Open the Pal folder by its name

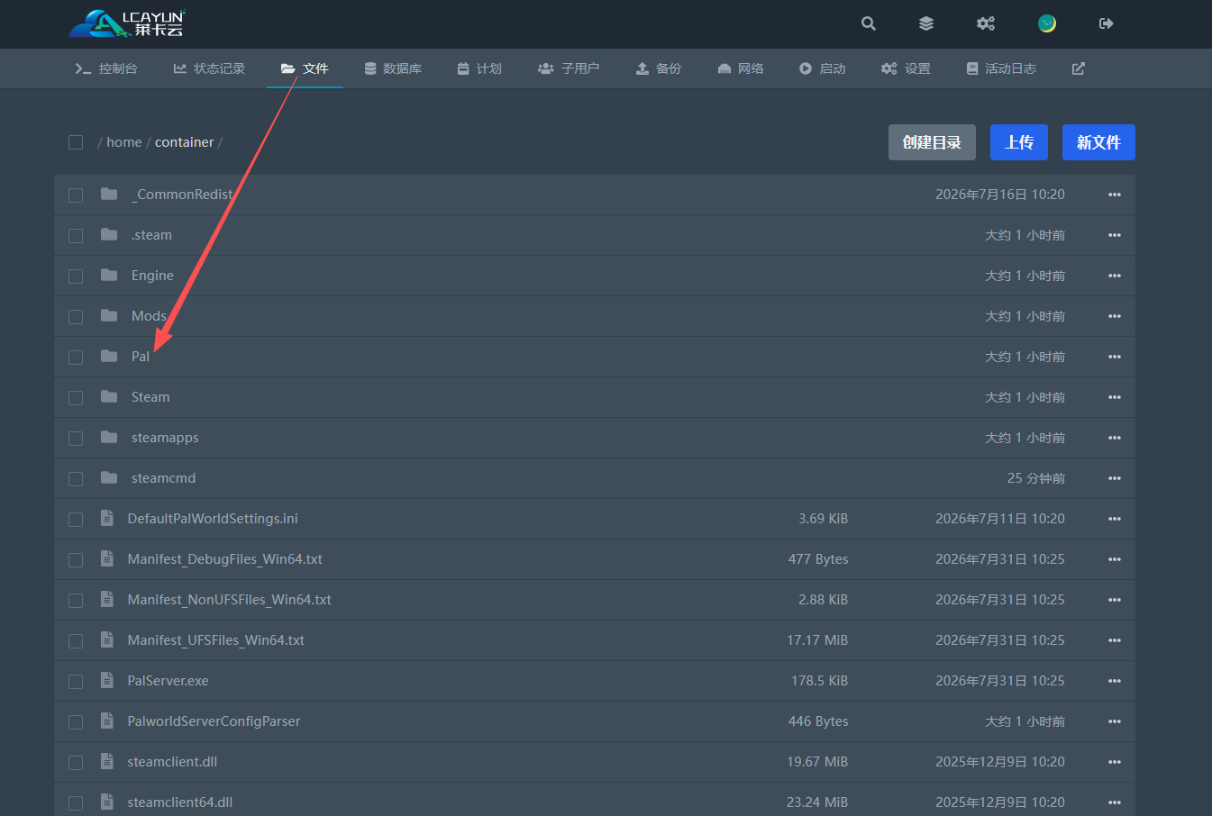(x=141, y=357)
